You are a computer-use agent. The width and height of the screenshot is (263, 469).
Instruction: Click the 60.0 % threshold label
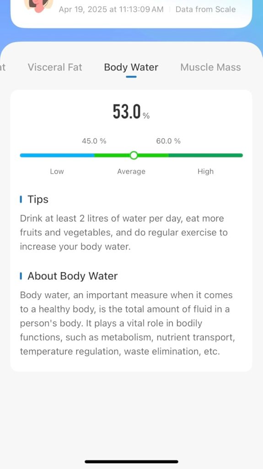(168, 141)
